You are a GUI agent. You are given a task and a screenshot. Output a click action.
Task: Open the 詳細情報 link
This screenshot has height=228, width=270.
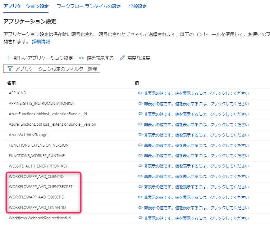41,41
